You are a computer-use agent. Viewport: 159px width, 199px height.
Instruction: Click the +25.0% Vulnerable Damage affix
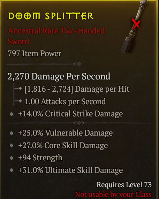tap(66, 133)
